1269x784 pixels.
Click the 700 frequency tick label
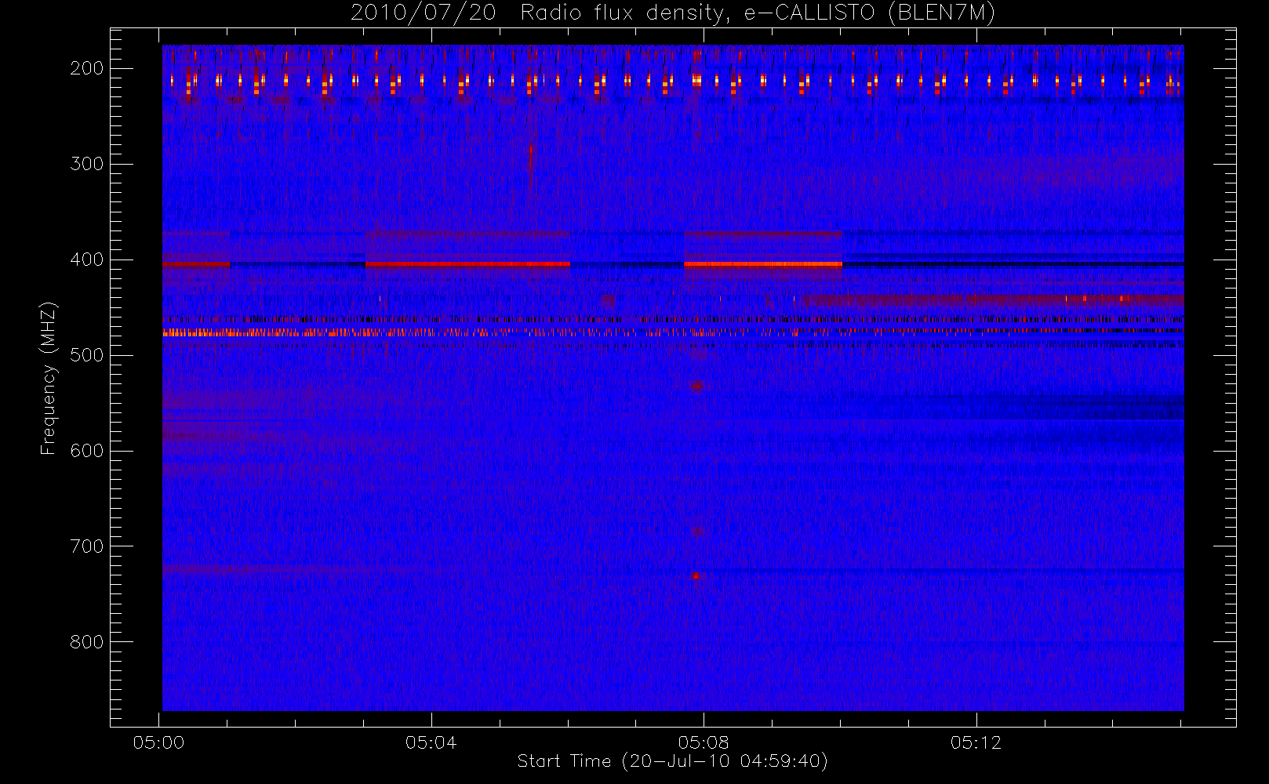click(87, 546)
